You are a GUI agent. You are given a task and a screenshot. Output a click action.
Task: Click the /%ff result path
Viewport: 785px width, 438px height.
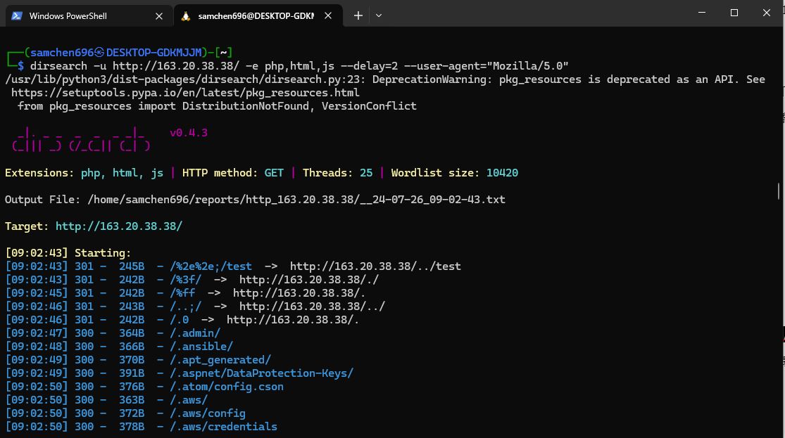(182, 293)
